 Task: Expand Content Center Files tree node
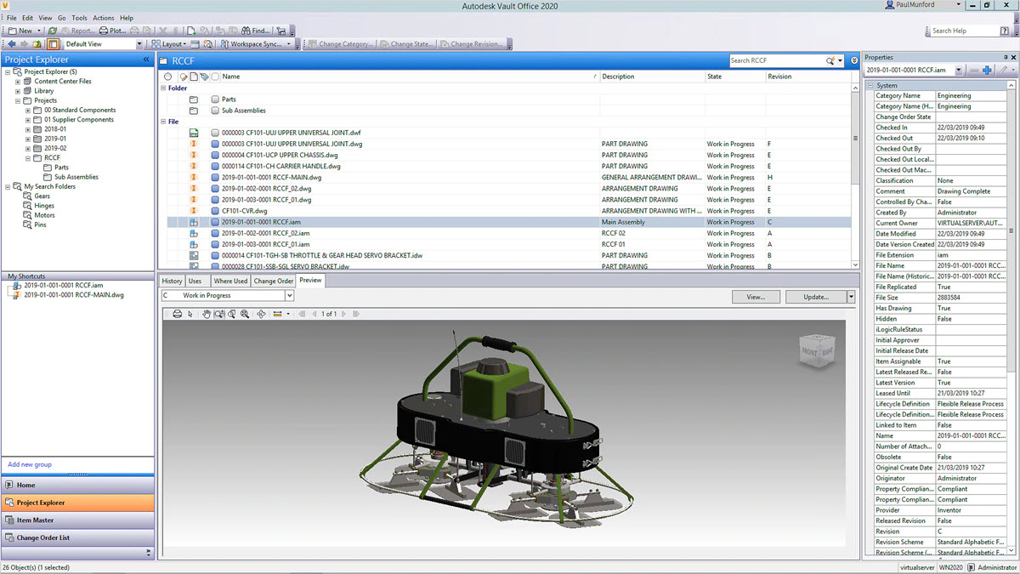(x=18, y=82)
